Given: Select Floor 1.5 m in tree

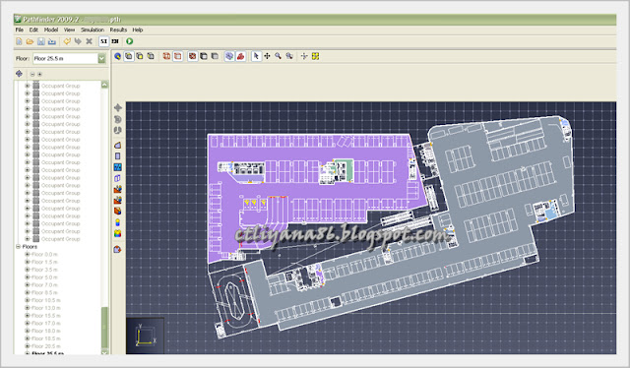Looking at the screenshot, I should 44,262.
